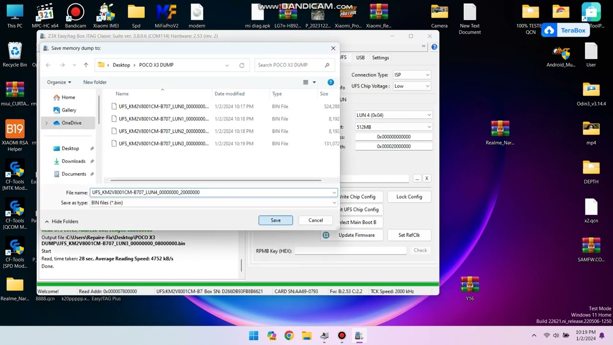613x345 pixels.
Task: Focus the Search POCO X3 DUMP box
Action: click(294, 65)
